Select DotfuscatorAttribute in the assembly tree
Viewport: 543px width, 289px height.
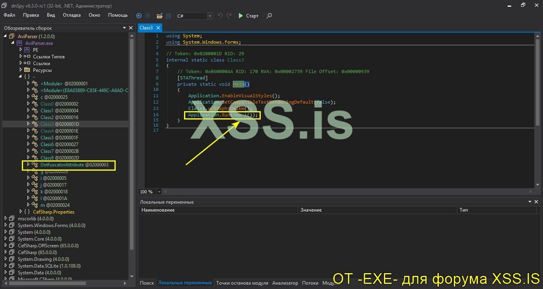tap(62, 165)
